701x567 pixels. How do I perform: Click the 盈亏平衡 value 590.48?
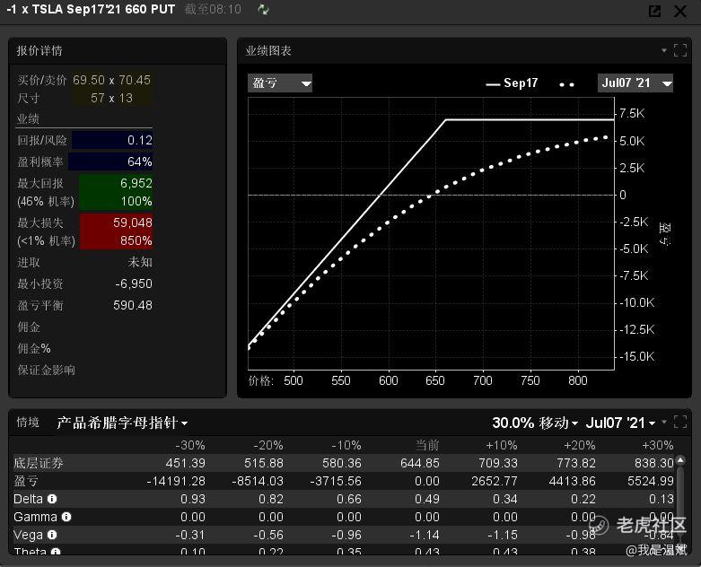pos(132,305)
